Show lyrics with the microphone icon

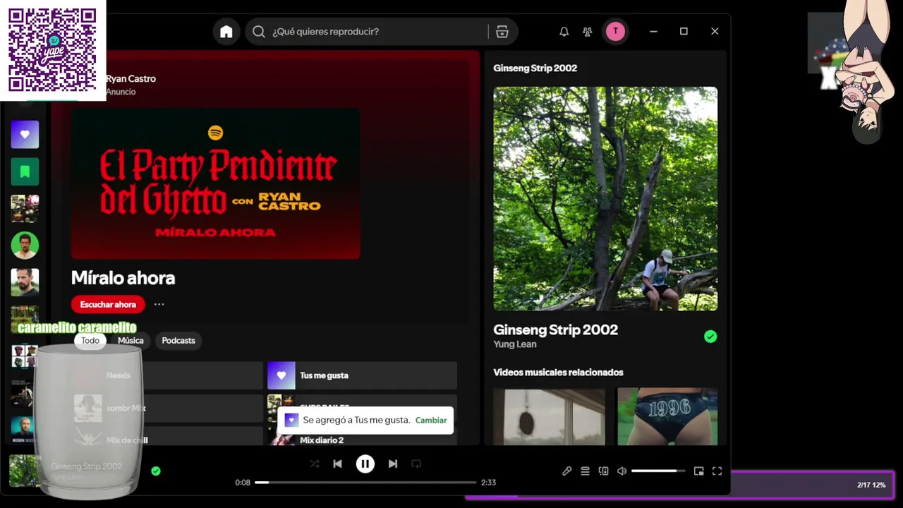pyautogui.click(x=566, y=471)
